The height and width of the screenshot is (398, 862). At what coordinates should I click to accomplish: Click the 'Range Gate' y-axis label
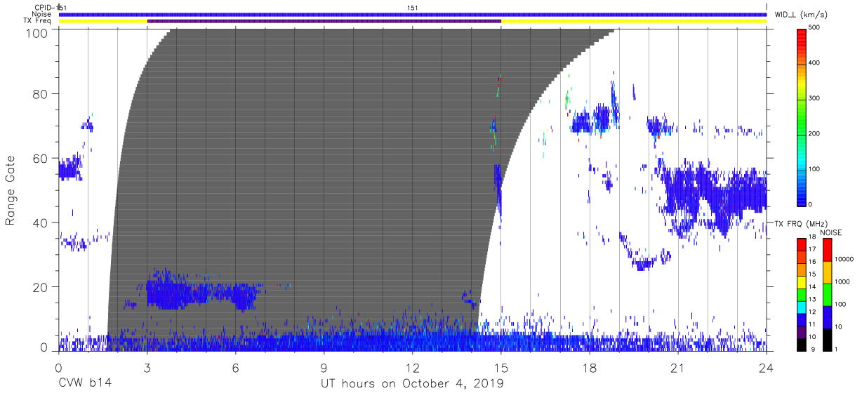[10, 190]
